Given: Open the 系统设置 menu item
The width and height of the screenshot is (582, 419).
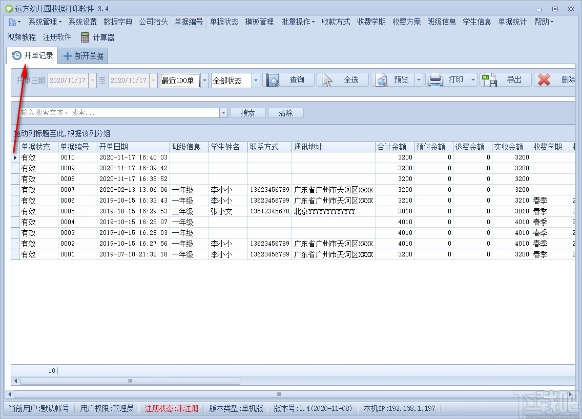Looking at the screenshot, I should tap(83, 22).
